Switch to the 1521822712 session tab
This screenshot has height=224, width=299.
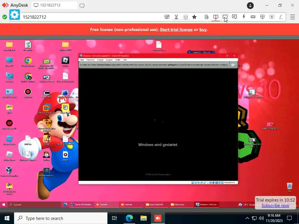[54, 5]
